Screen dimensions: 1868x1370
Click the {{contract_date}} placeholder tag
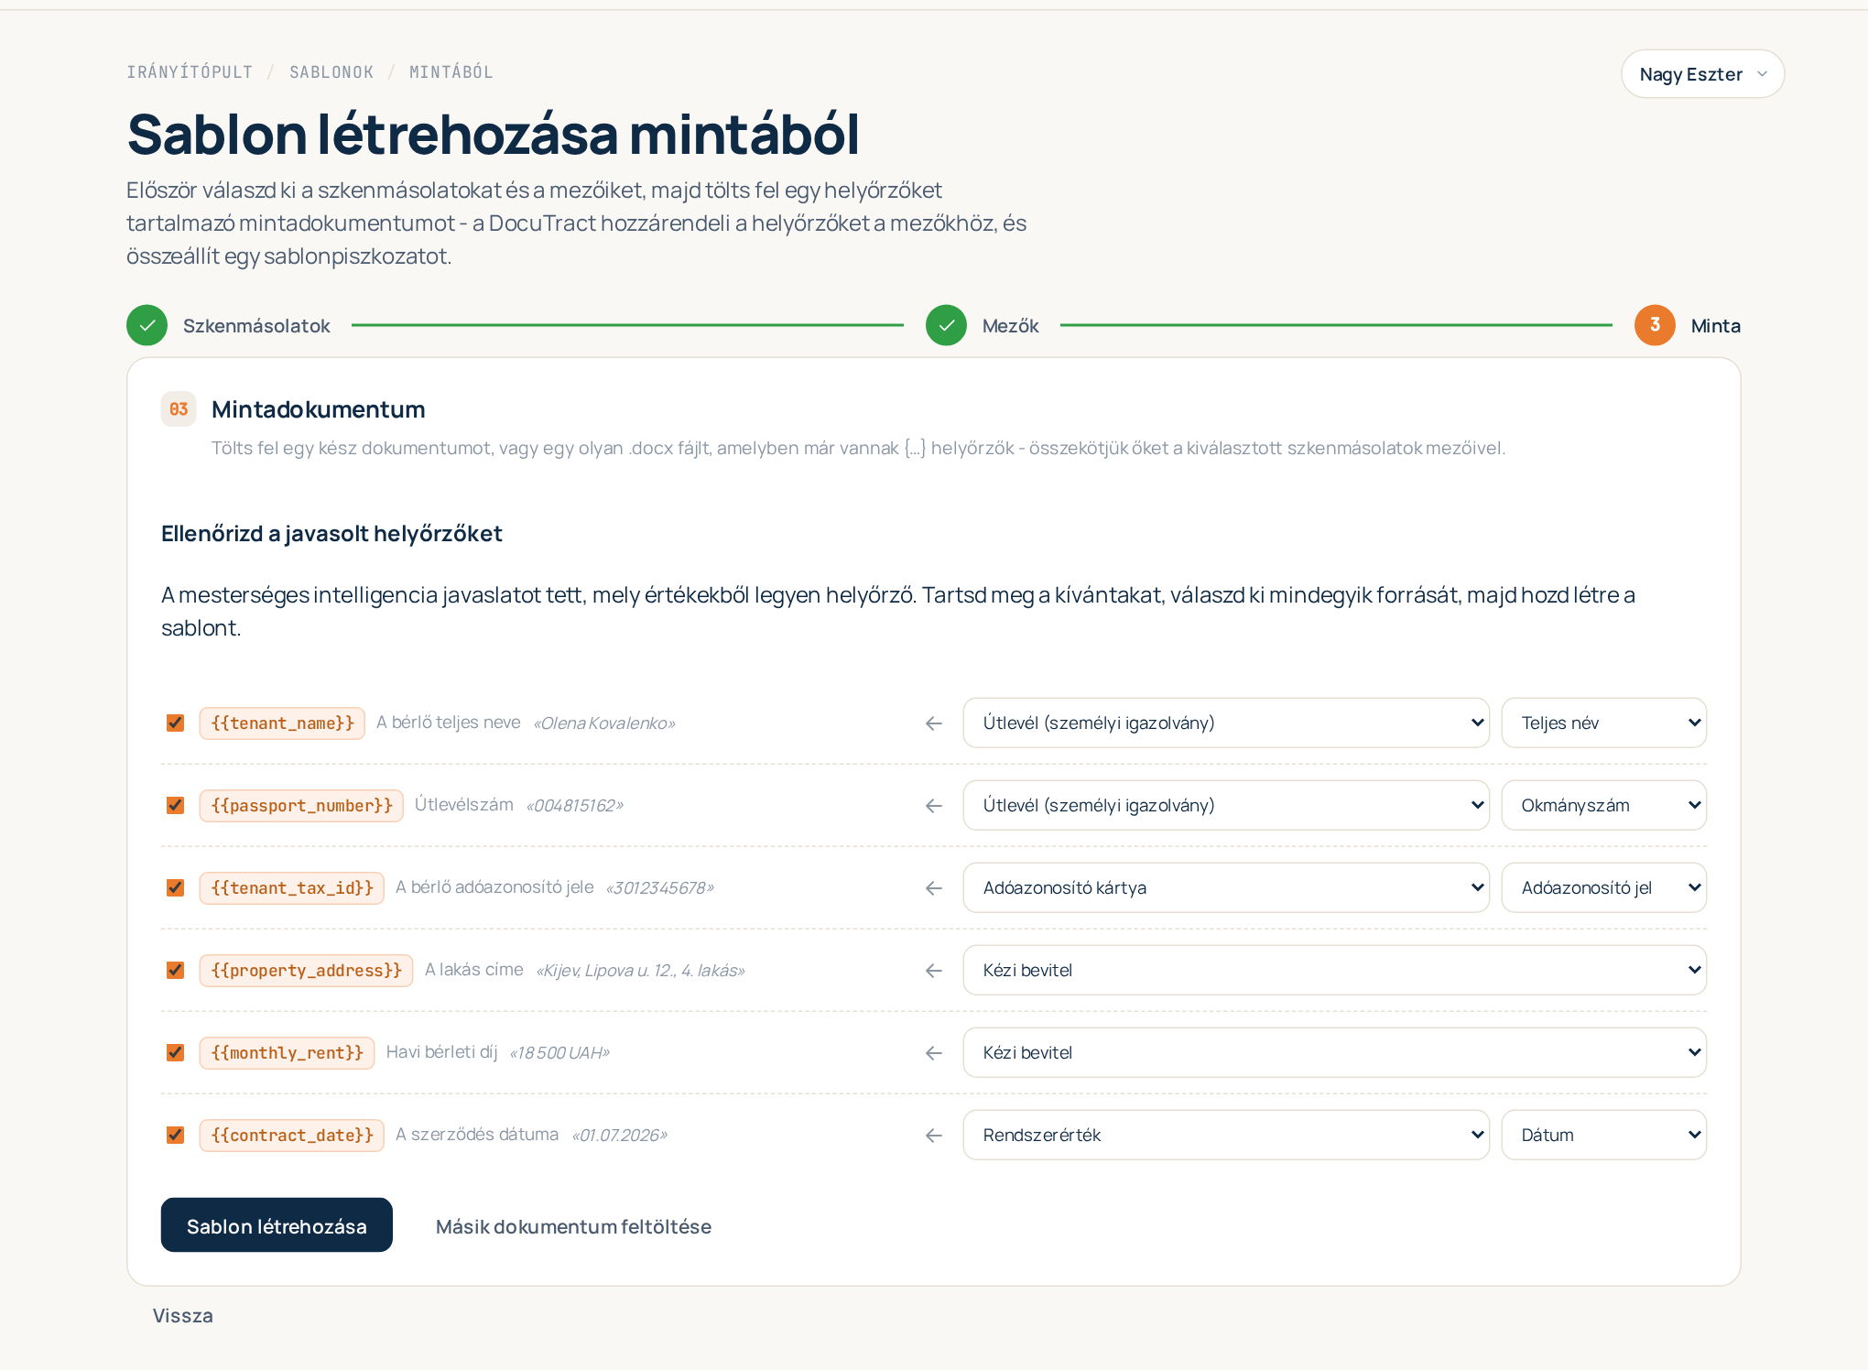(x=292, y=1136)
